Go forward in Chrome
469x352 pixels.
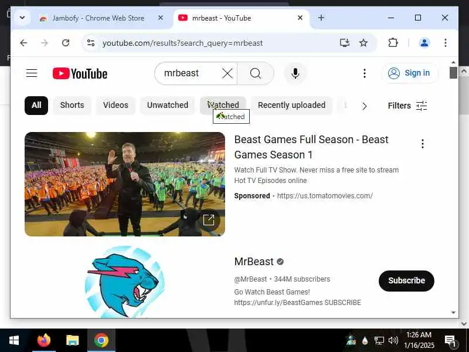pos(45,43)
